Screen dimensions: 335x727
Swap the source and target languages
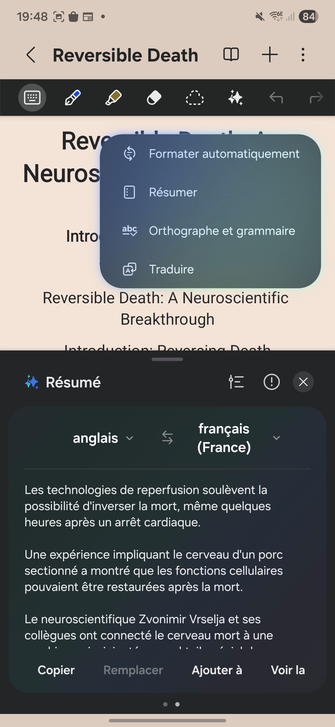pos(167,437)
